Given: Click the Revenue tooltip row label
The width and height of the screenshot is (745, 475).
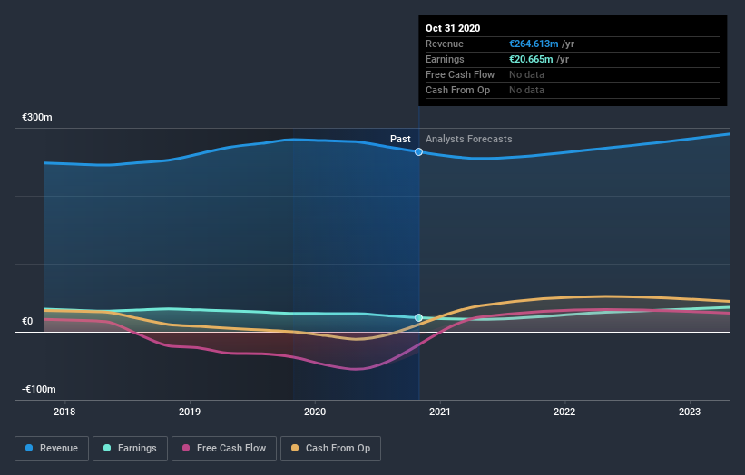Looking at the screenshot, I should (445, 44).
